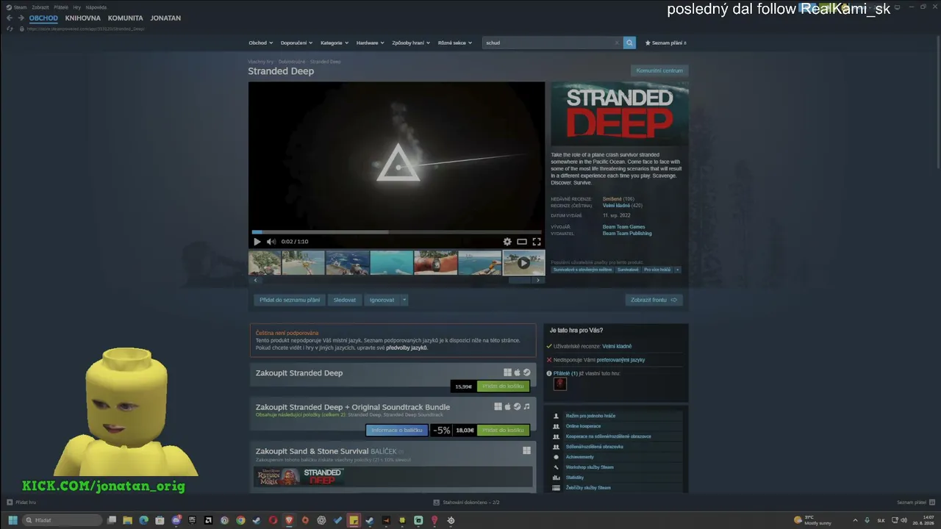Click the Beam Team Games developer link
Image resolution: width=941 pixels, height=529 pixels.
click(x=624, y=227)
